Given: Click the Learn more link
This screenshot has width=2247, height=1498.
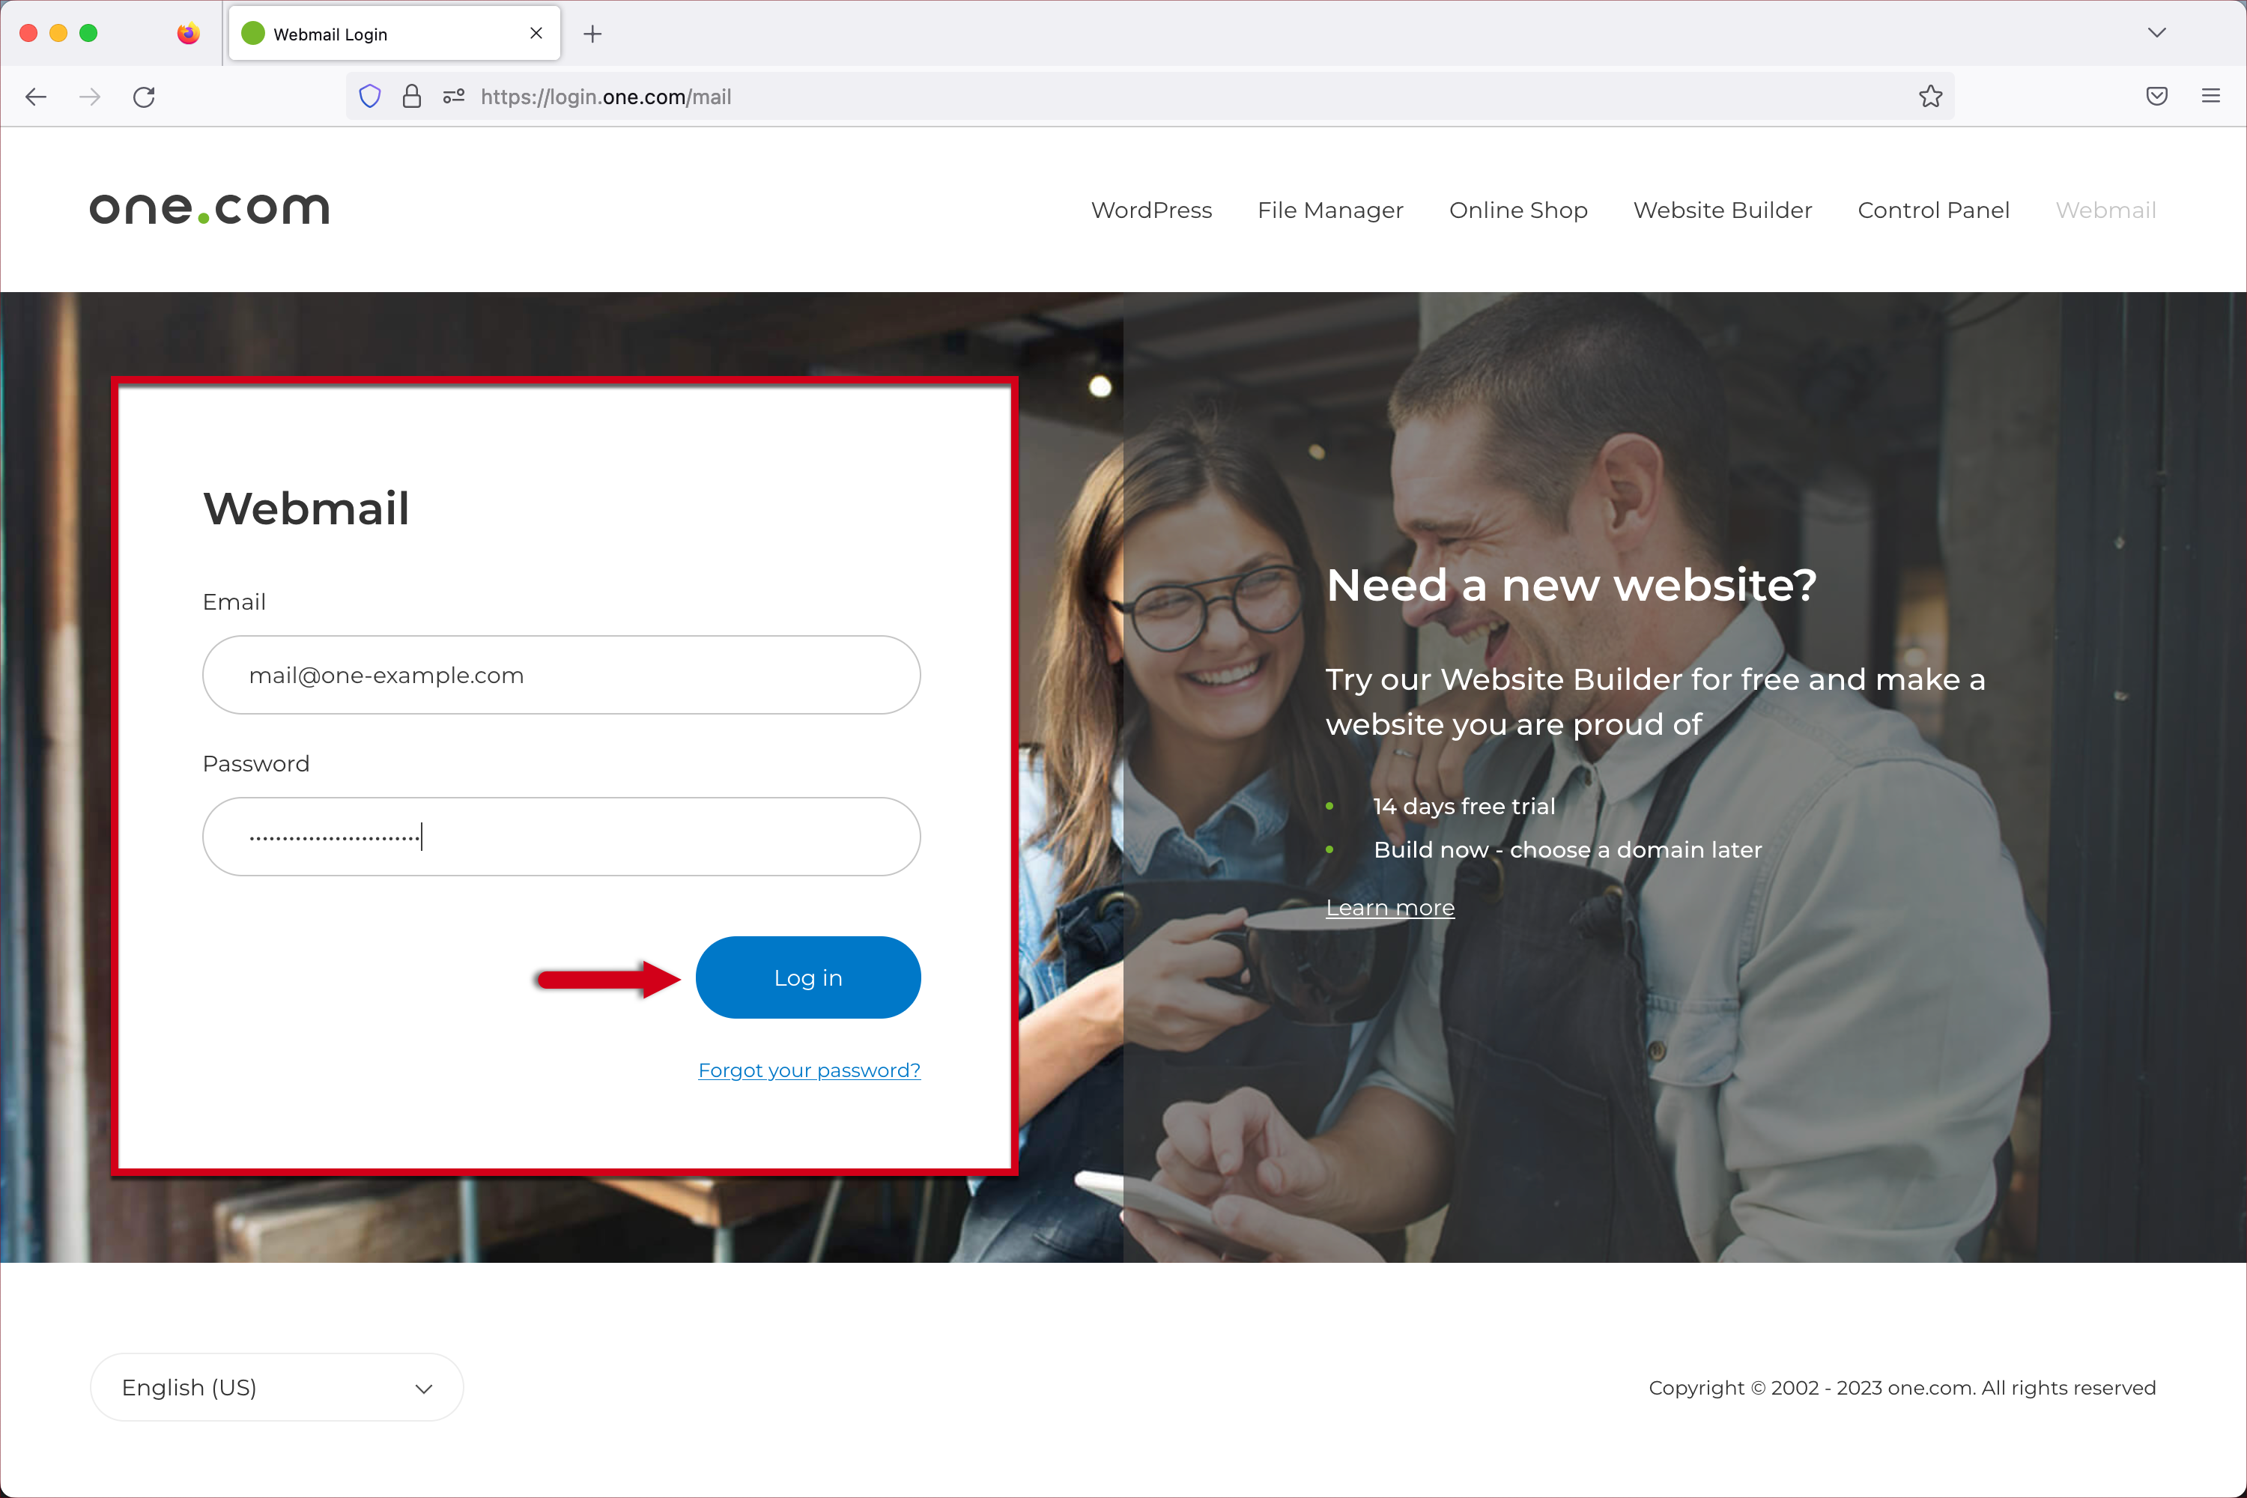Looking at the screenshot, I should pos(1388,906).
